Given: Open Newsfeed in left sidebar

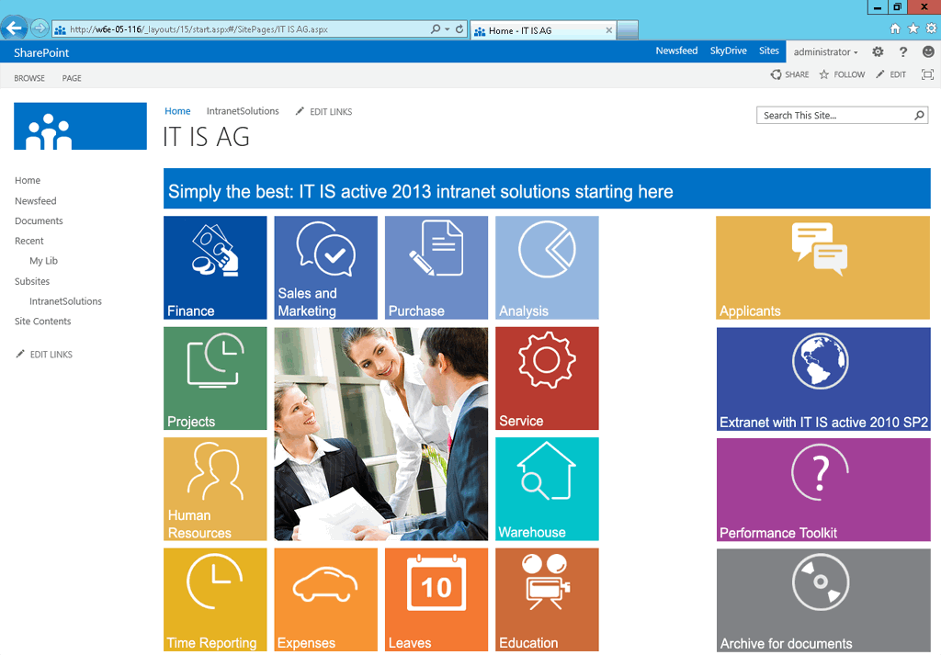Looking at the screenshot, I should 36,201.
